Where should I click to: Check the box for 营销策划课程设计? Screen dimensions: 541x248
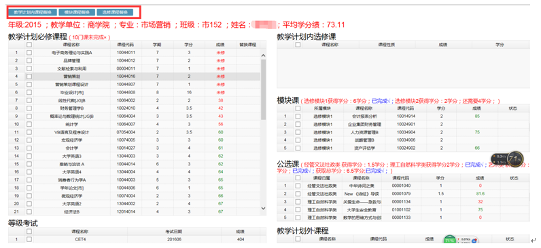point(29,84)
